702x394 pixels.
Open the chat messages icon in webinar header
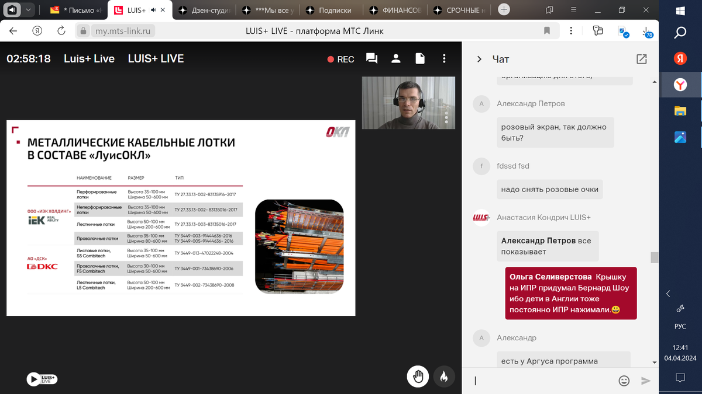coord(371,58)
